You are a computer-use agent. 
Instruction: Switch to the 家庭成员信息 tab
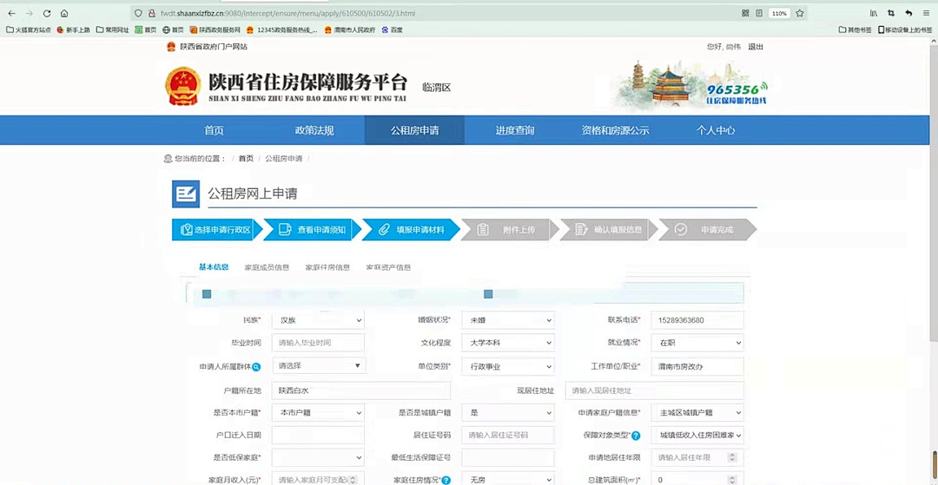[x=267, y=267]
